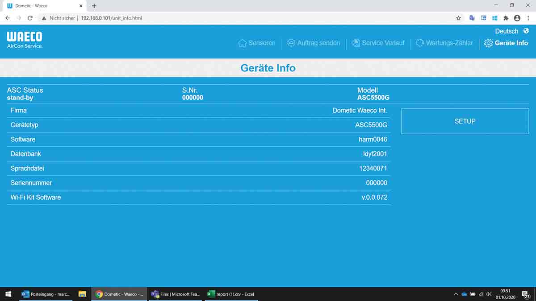This screenshot has height=301, width=536.
Task: Open a new browser tab
Action: 94,6
